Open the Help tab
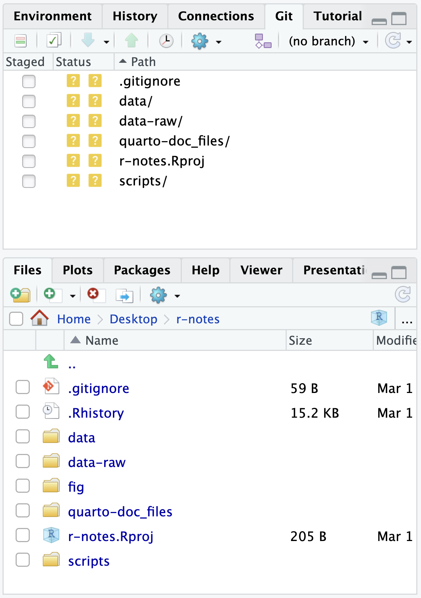Viewport: 421px width, 598px height. pos(205,270)
